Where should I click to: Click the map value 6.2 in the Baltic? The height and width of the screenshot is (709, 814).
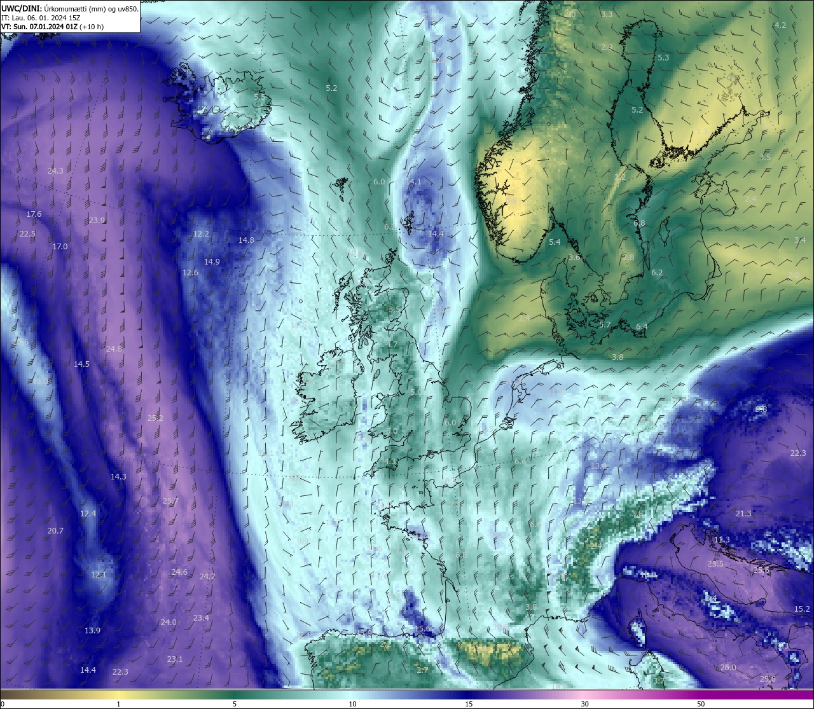coord(657,272)
